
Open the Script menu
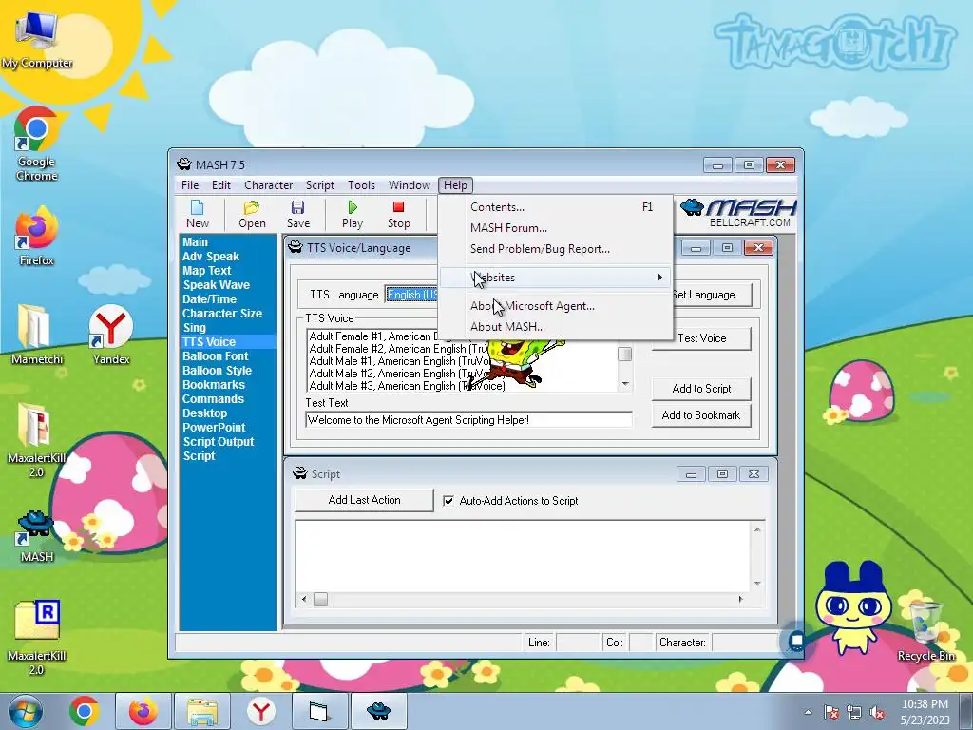(x=319, y=185)
